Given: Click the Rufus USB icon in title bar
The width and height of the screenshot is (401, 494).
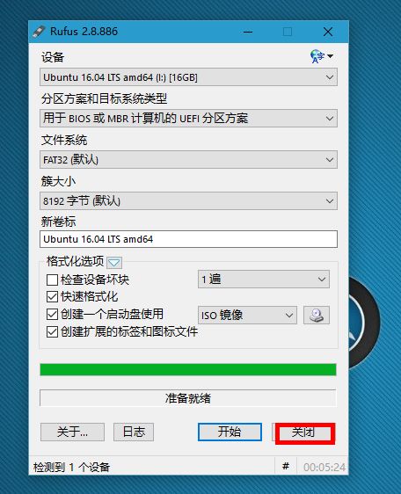Looking at the screenshot, I should pyautogui.click(x=39, y=32).
